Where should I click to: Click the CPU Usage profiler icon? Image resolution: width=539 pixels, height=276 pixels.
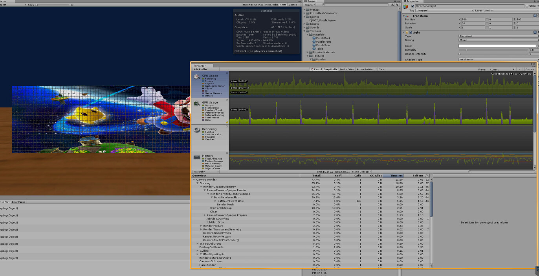(197, 76)
